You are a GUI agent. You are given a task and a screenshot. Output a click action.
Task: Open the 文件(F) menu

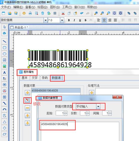[x=6, y=7]
